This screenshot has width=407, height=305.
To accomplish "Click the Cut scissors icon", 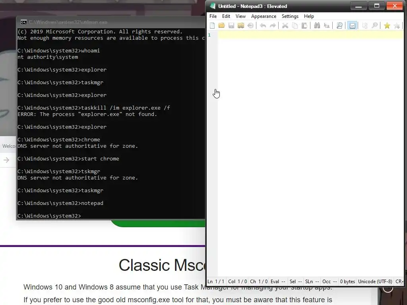I will 285,25.
